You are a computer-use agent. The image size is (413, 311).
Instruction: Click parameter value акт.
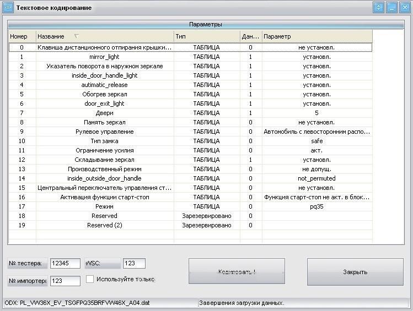317,150
